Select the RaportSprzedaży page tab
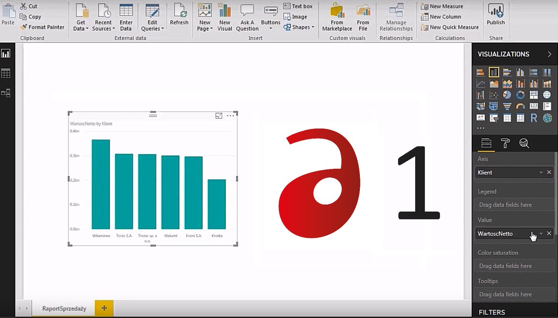The image size is (558, 318). (x=64, y=308)
